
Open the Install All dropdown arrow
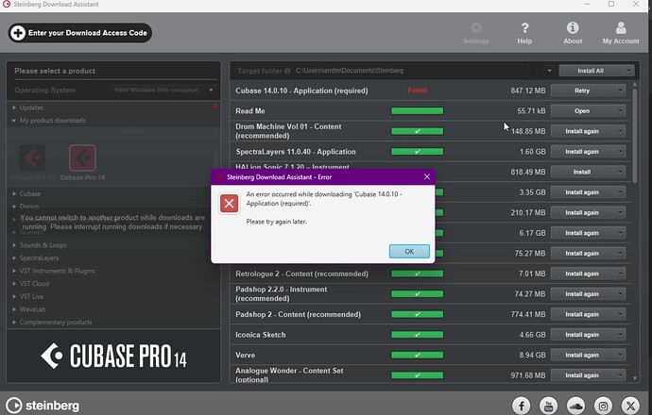[628, 71]
